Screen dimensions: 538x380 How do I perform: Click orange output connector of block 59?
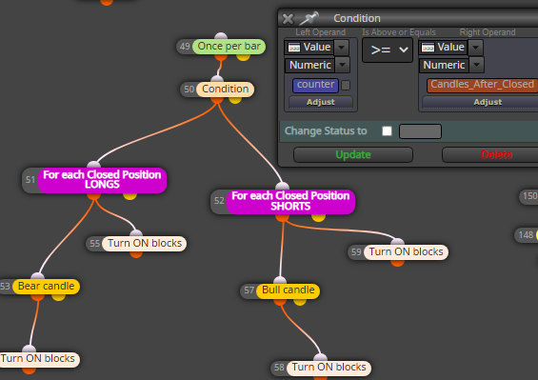397,263
